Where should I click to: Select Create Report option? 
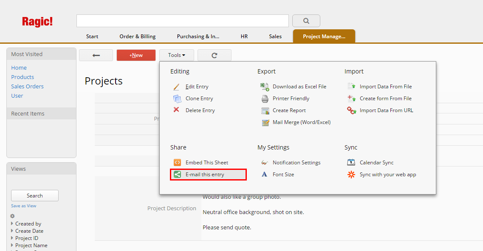coord(289,110)
